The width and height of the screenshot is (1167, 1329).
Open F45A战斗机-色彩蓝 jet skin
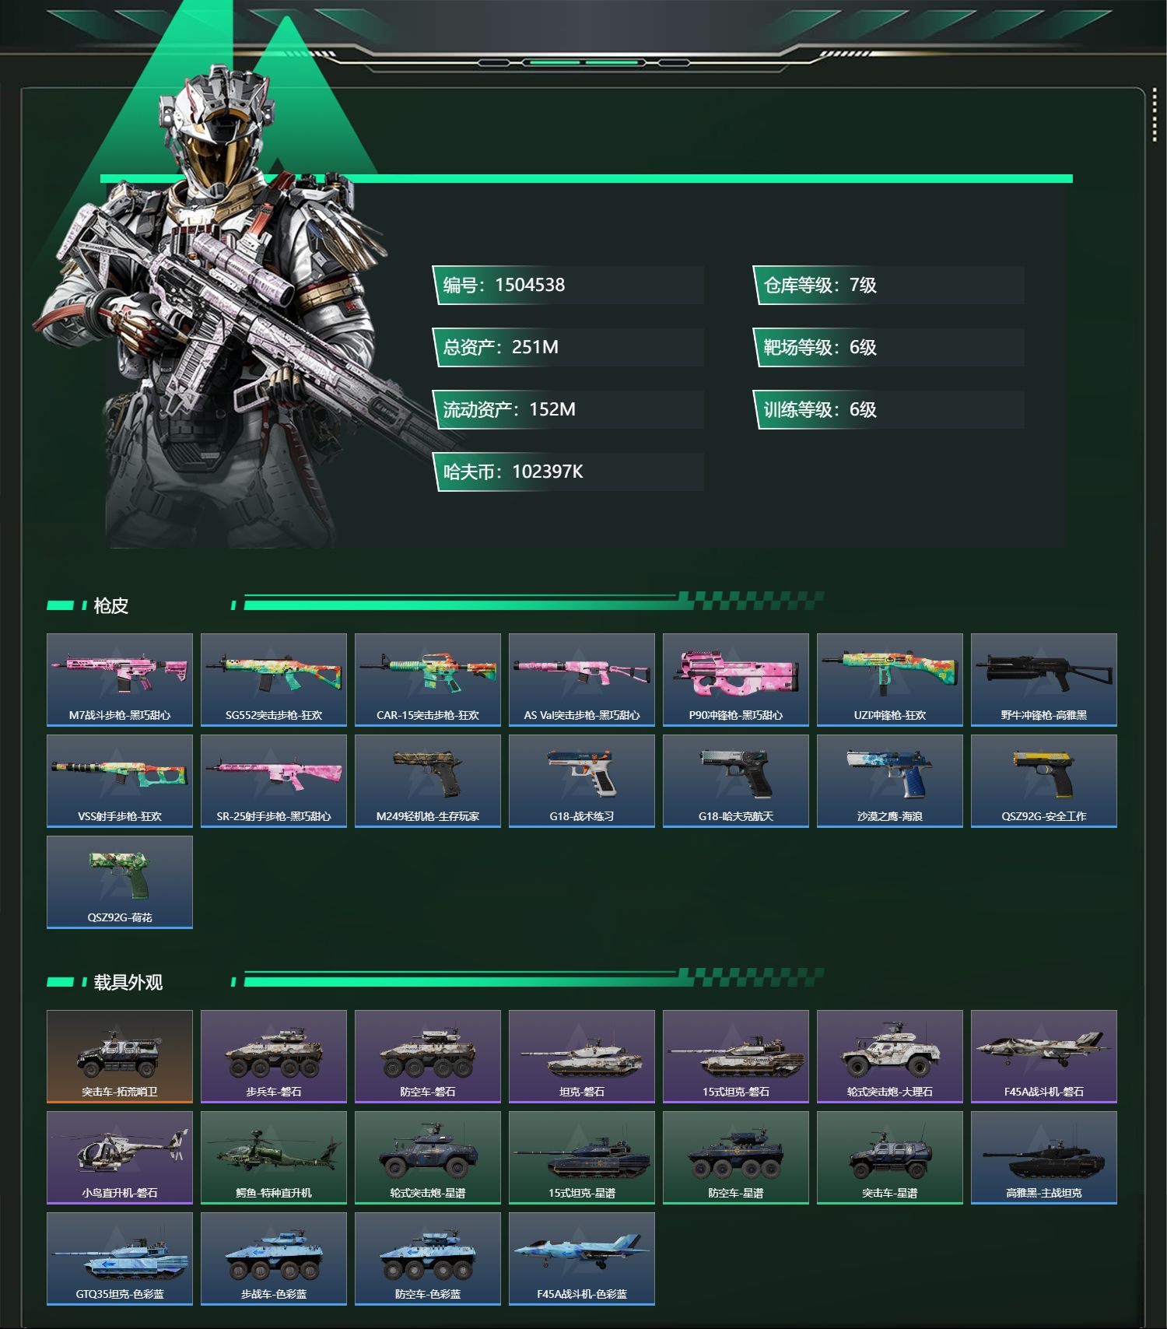582,1259
